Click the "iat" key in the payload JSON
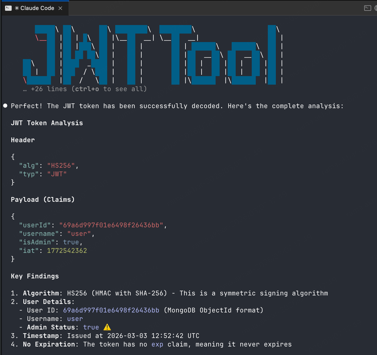This screenshot has width=377, height=355. 29,251
